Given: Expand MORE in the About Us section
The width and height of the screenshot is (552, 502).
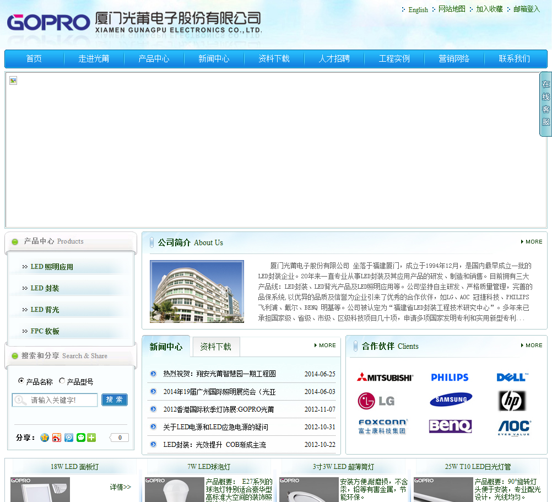Looking at the screenshot, I should pos(532,242).
